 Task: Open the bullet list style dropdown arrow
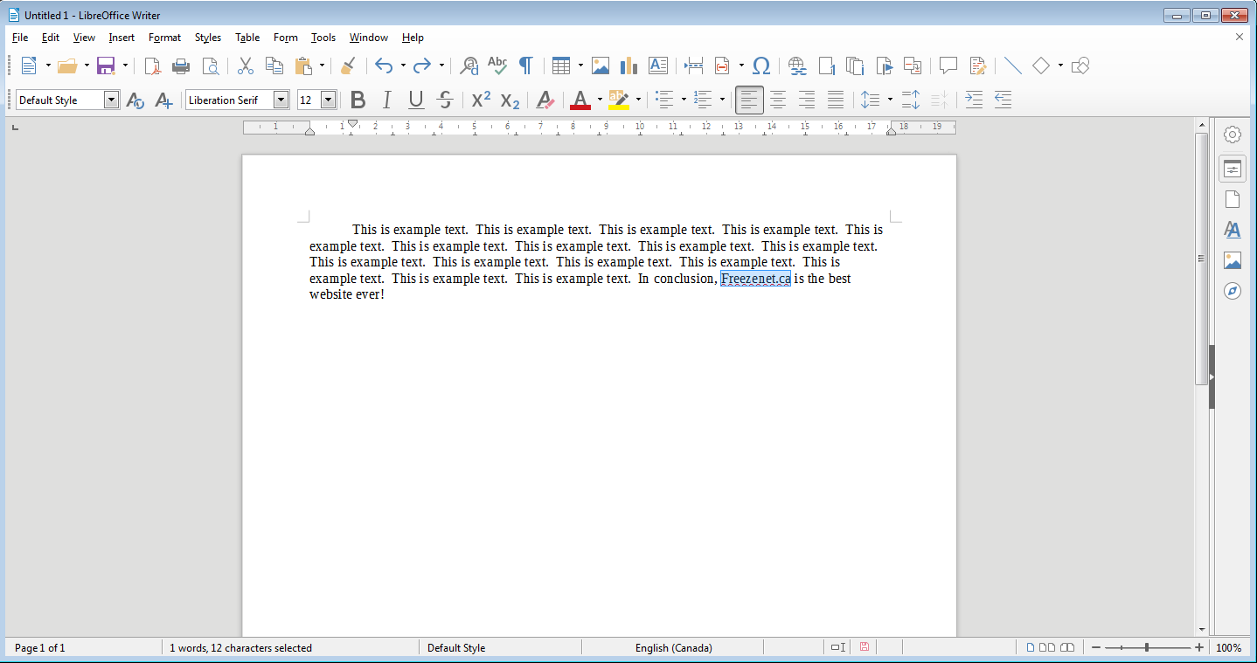click(x=684, y=100)
